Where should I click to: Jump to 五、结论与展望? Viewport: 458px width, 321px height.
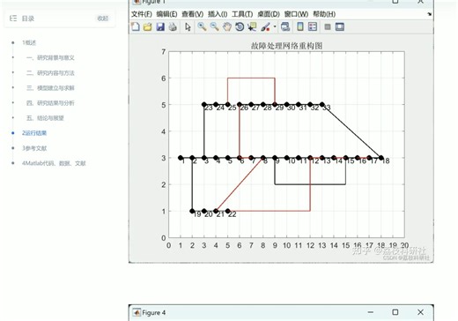[45, 118]
